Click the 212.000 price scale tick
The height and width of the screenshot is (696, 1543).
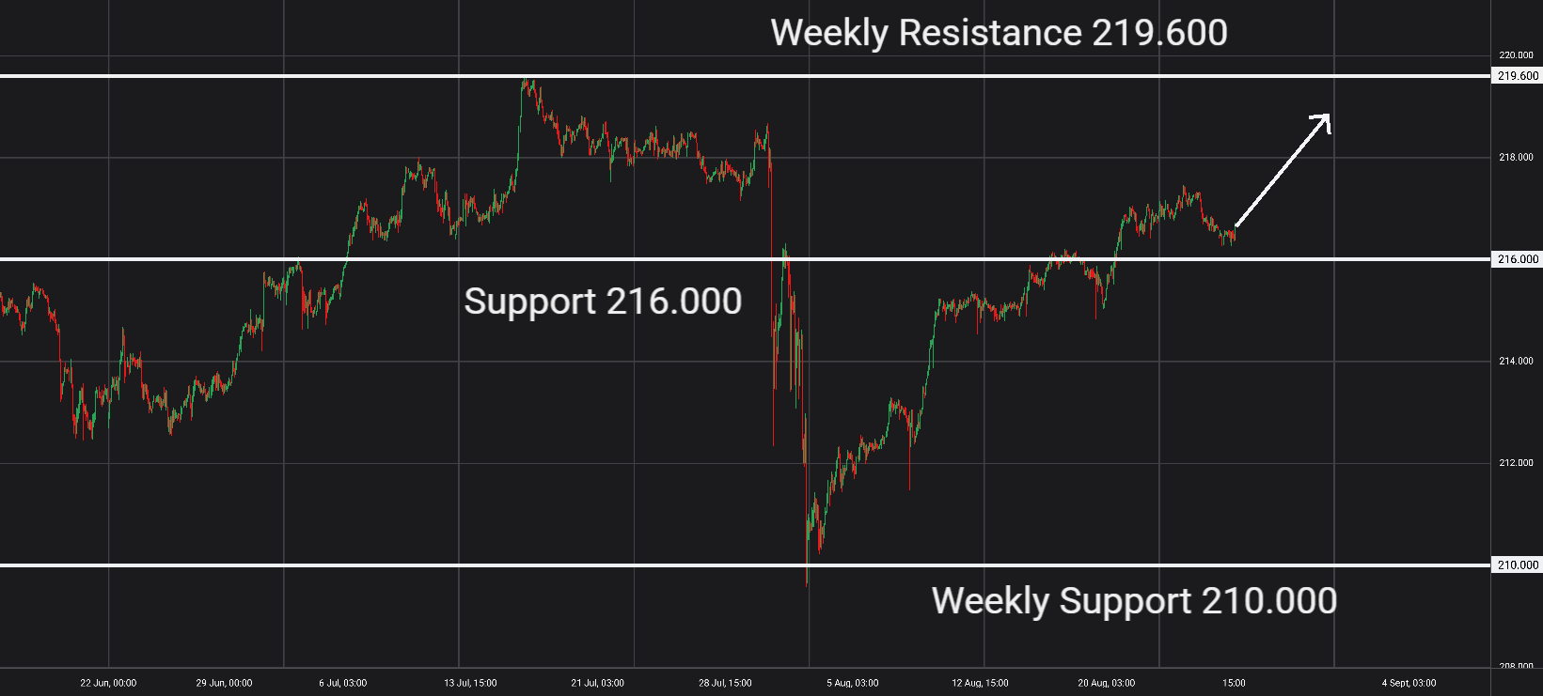(1516, 463)
